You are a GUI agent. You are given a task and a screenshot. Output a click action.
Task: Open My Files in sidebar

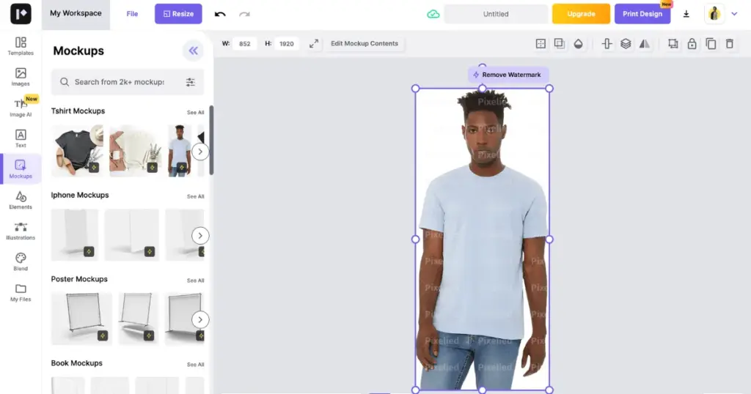point(21,292)
